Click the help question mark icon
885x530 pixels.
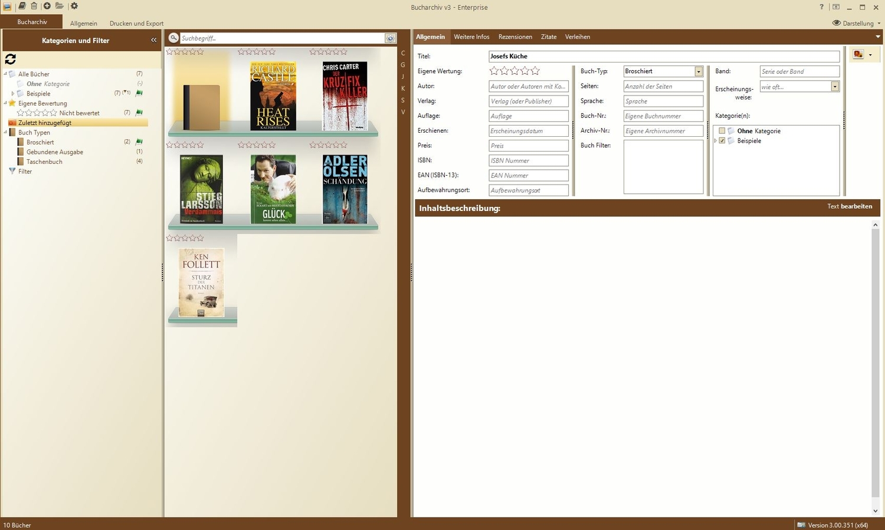click(x=822, y=7)
